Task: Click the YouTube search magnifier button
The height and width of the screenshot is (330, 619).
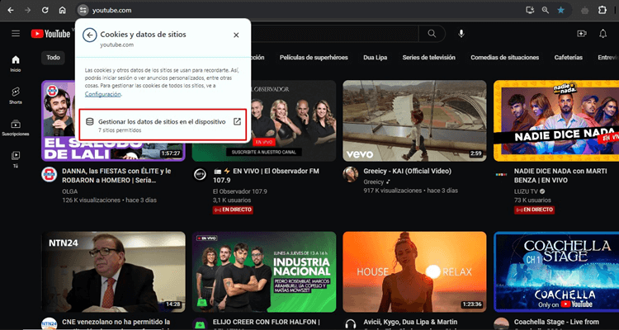Action: tap(432, 34)
